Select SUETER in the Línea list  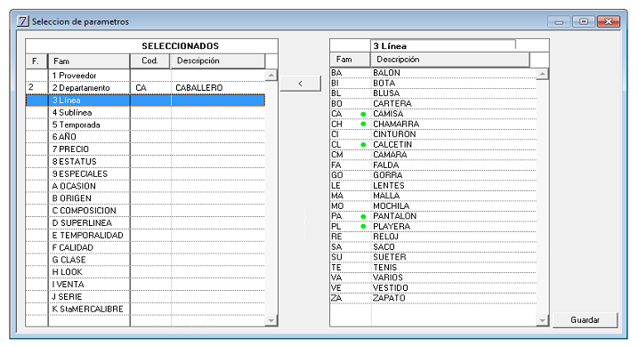pos(433,257)
